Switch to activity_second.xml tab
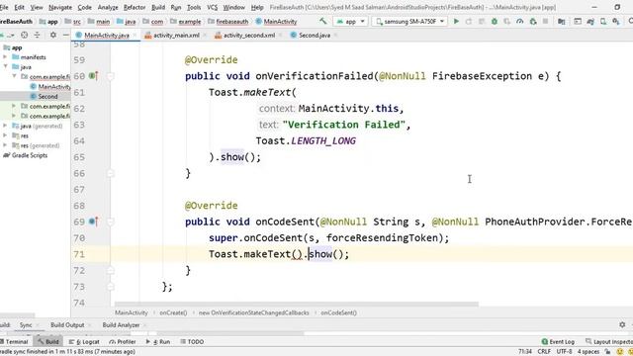Viewport: 633px width, 356px height. pyautogui.click(x=248, y=36)
